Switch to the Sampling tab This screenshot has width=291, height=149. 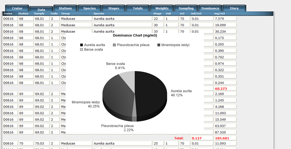click(186, 8)
